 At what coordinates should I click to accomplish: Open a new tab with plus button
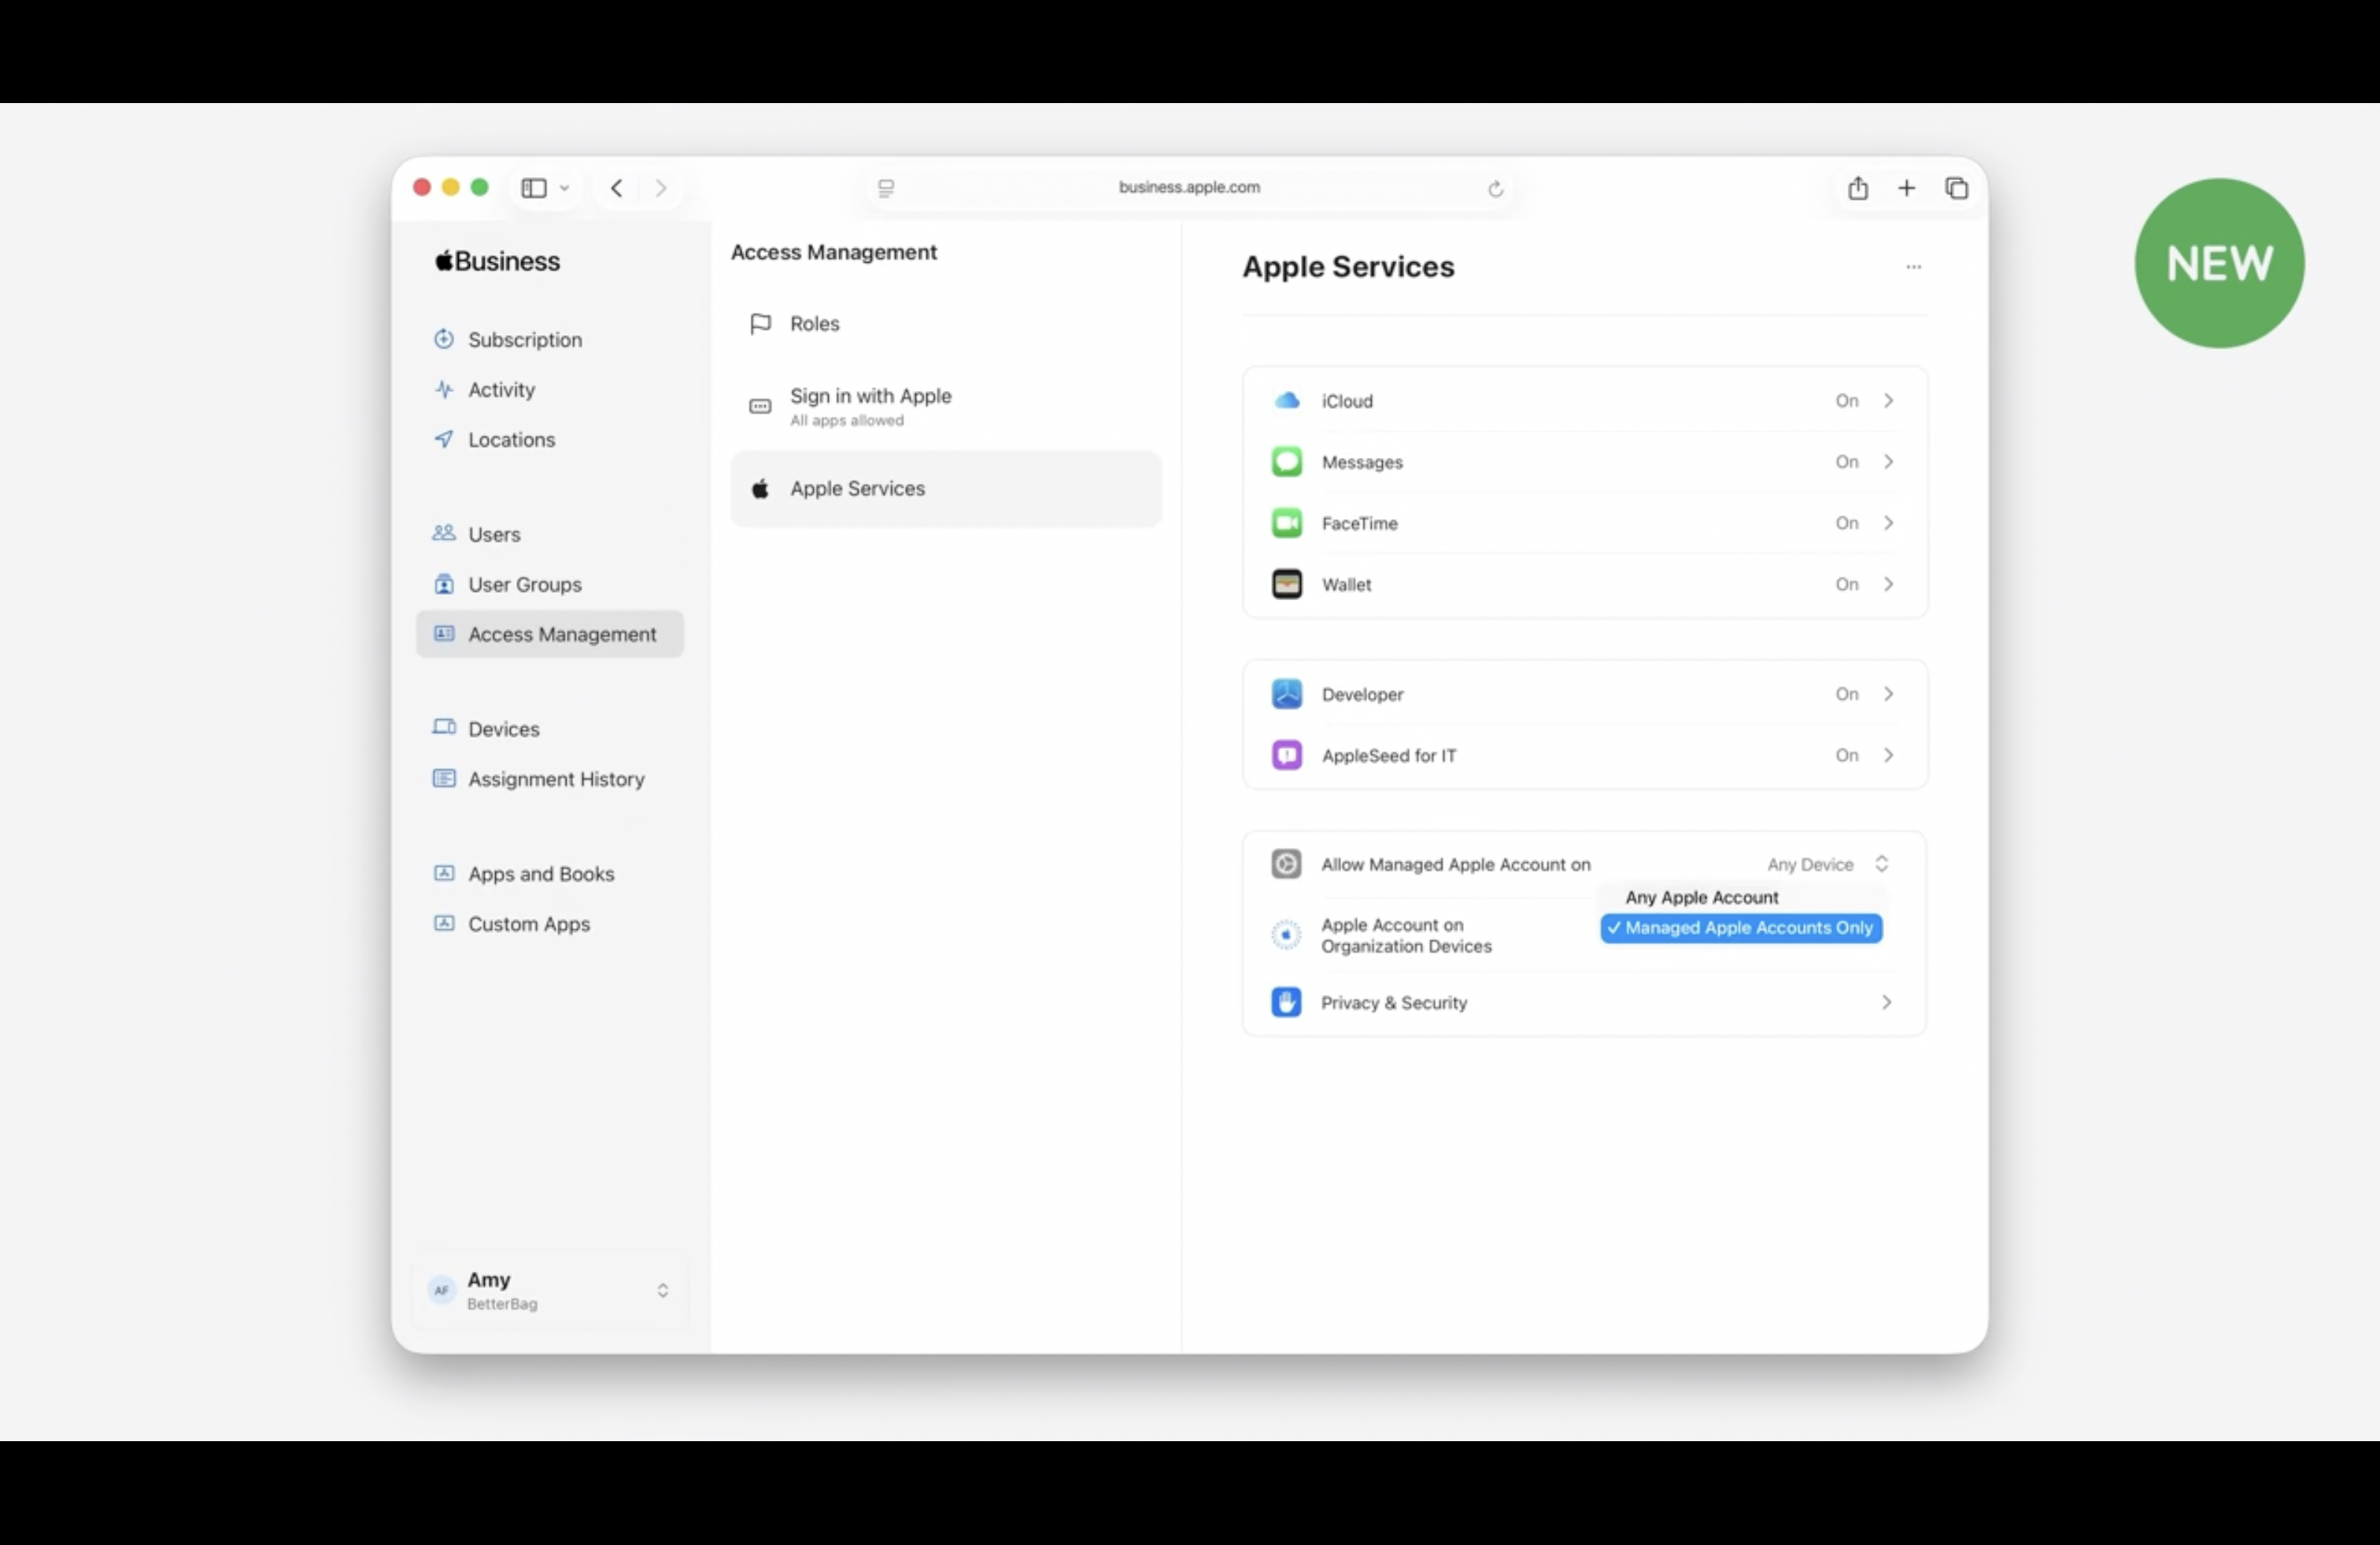point(1906,188)
